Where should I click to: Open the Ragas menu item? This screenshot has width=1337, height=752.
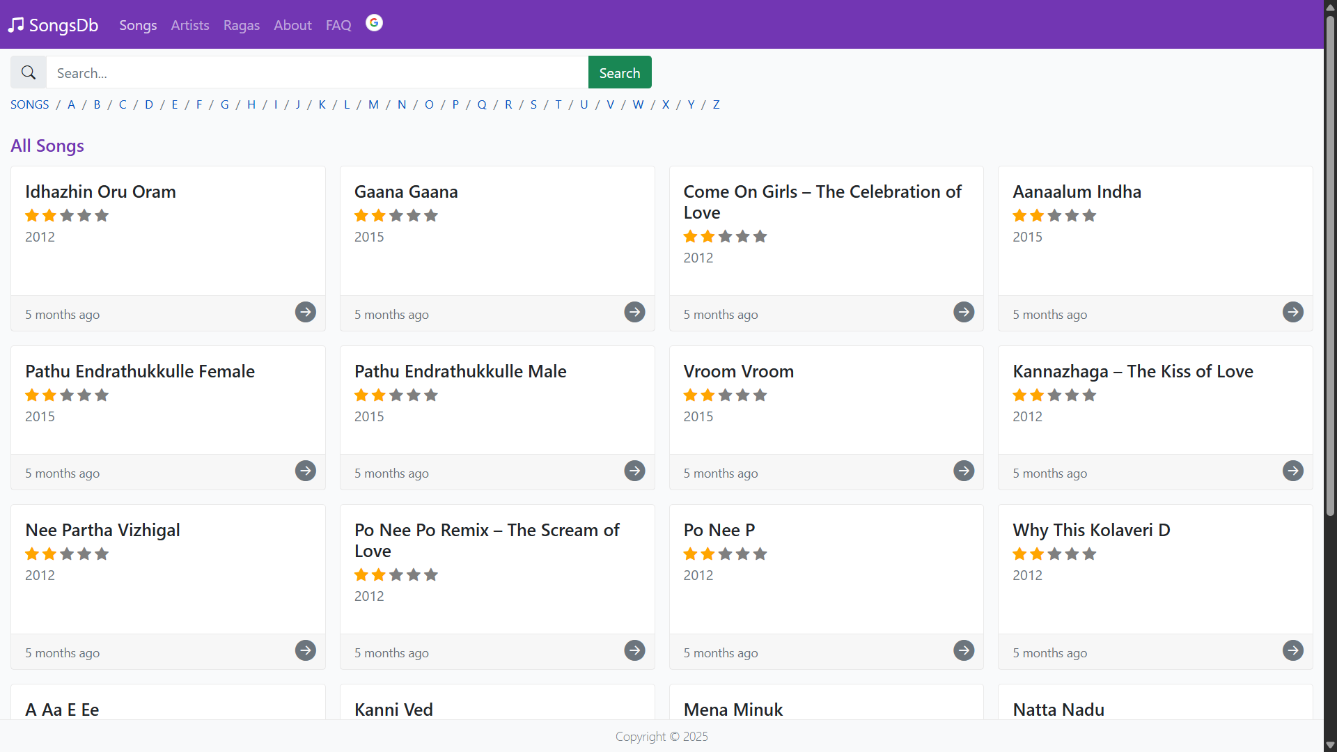[242, 25]
